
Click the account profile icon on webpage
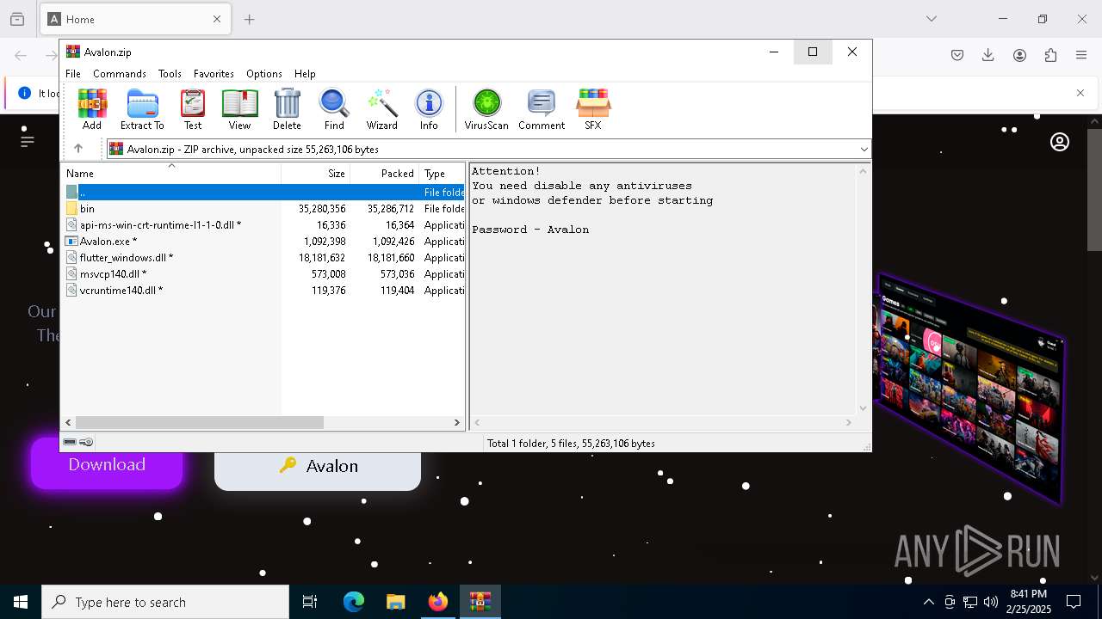click(x=1060, y=142)
